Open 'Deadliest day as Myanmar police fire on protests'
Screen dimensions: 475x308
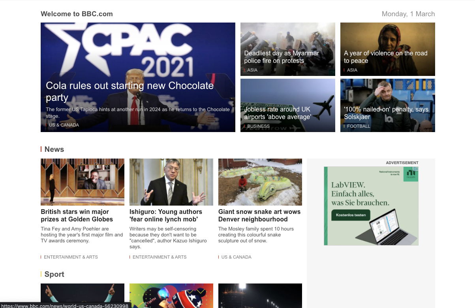tap(282, 57)
